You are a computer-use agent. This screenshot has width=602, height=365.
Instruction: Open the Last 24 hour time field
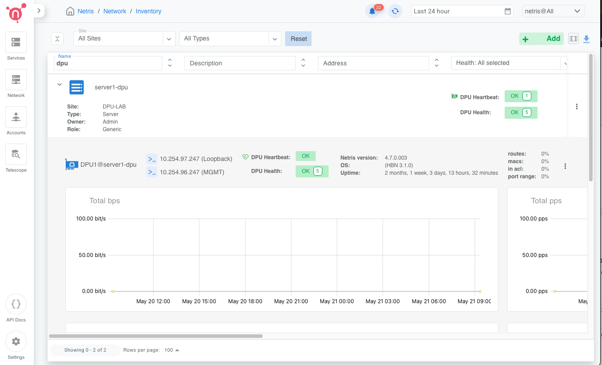pyautogui.click(x=462, y=11)
